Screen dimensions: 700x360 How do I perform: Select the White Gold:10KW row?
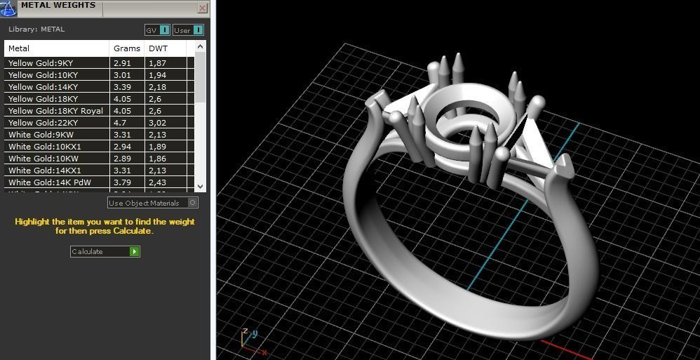[99, 158]
